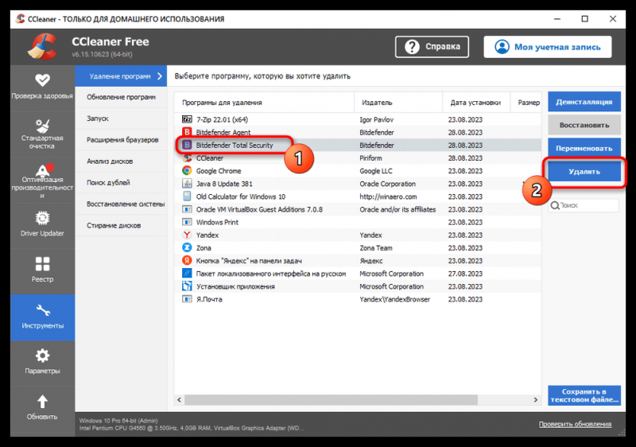The width and height of the screenshot is (636, 447).
Task: Click the horizontal scrollbar left arrow
Action: pos(180,400)
